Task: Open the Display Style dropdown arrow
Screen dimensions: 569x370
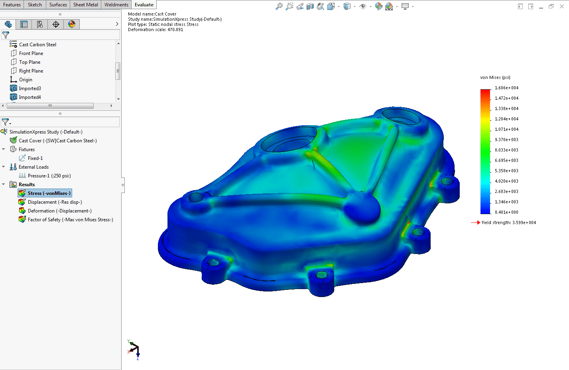Action: click(x=354, y=6)
